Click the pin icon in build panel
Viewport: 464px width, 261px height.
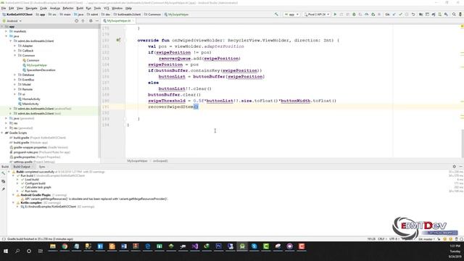tap(3, 188)
